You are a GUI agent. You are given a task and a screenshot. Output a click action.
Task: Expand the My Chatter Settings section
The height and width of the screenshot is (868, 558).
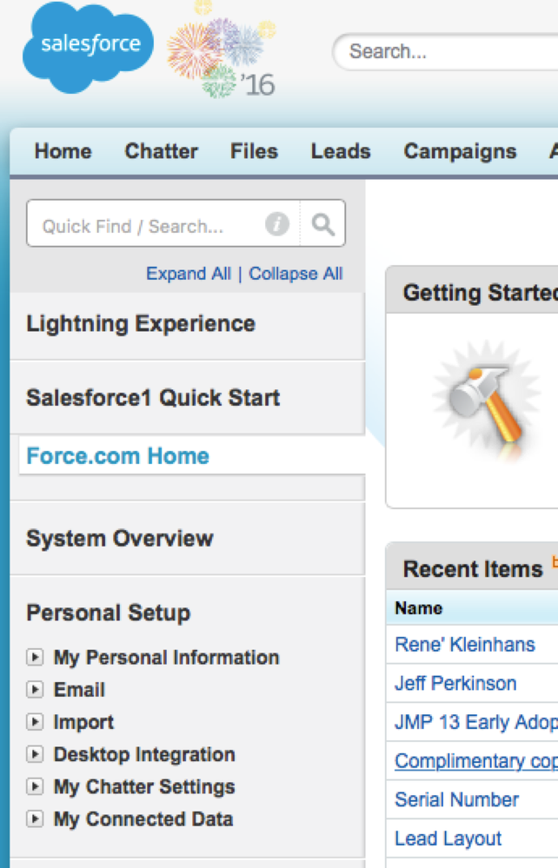coord(35,786)
